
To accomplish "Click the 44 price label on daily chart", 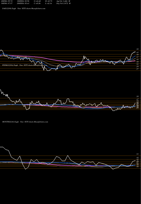I will pyautogui.click(x=138, y=49).
